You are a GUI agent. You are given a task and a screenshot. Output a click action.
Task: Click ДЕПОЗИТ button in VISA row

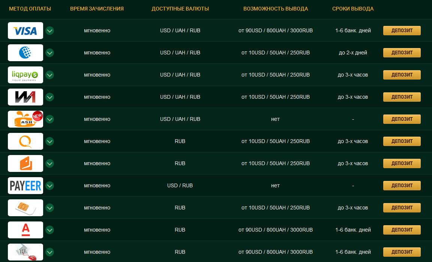point(402,31)
